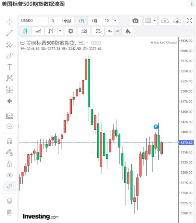The width and height of the screenshot is (196, 223).
Task: Hide all drawings with eye icon
Action: pyautogui.click(x=9, y=175)
